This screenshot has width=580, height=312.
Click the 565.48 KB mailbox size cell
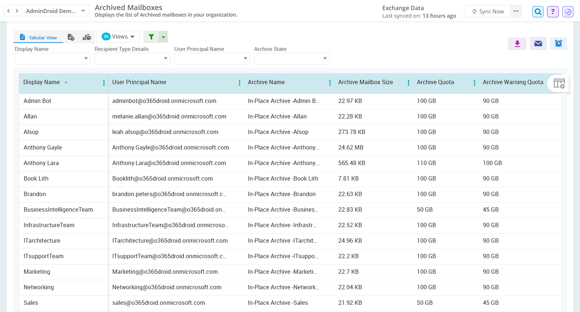point(352,163)
